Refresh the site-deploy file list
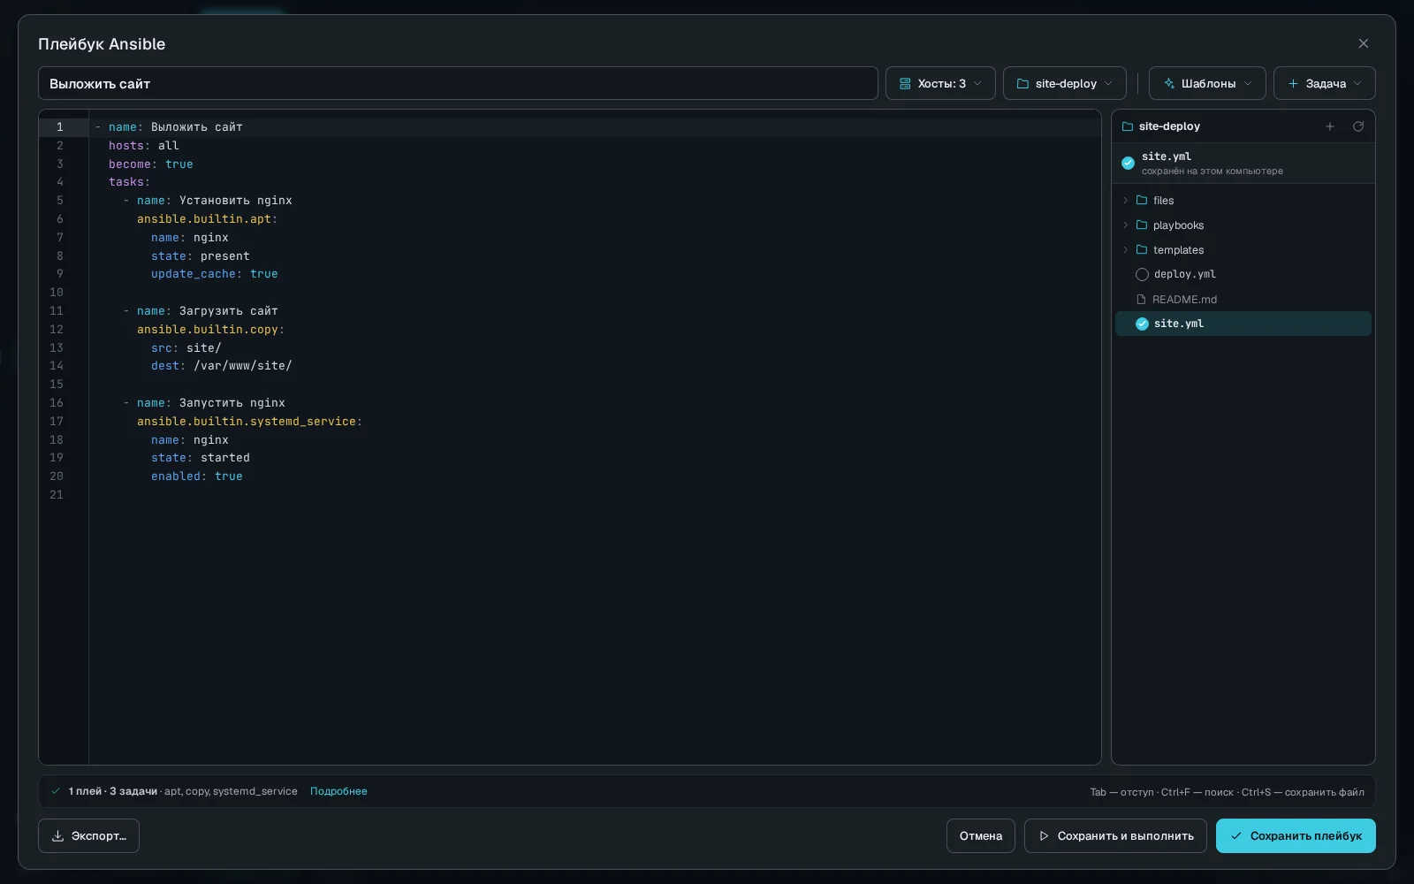The width and height of the screenshot is (1414, 884). (x=1358, y=126)
